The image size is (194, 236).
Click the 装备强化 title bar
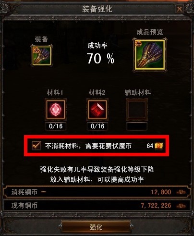[97, 9]
